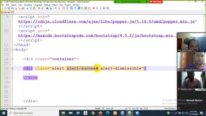The image size is (206, 116).
Task: Open Find with the binoculars icon
Action: click(x=47, y=8)
